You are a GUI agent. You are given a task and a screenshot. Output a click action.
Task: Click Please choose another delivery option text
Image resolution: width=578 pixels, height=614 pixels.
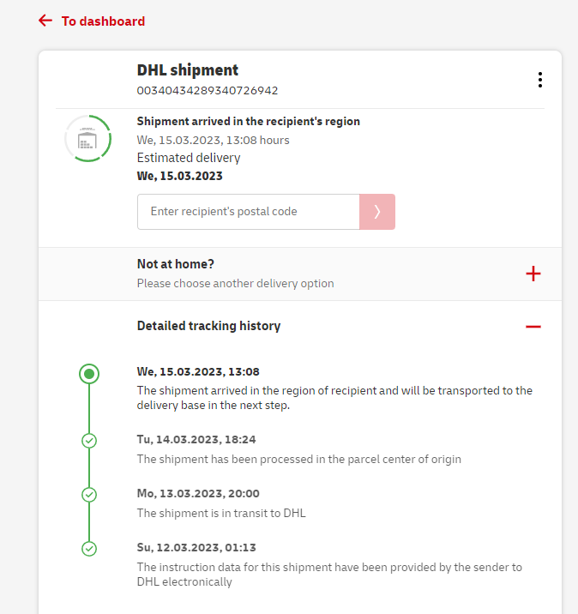coord(235,283)
